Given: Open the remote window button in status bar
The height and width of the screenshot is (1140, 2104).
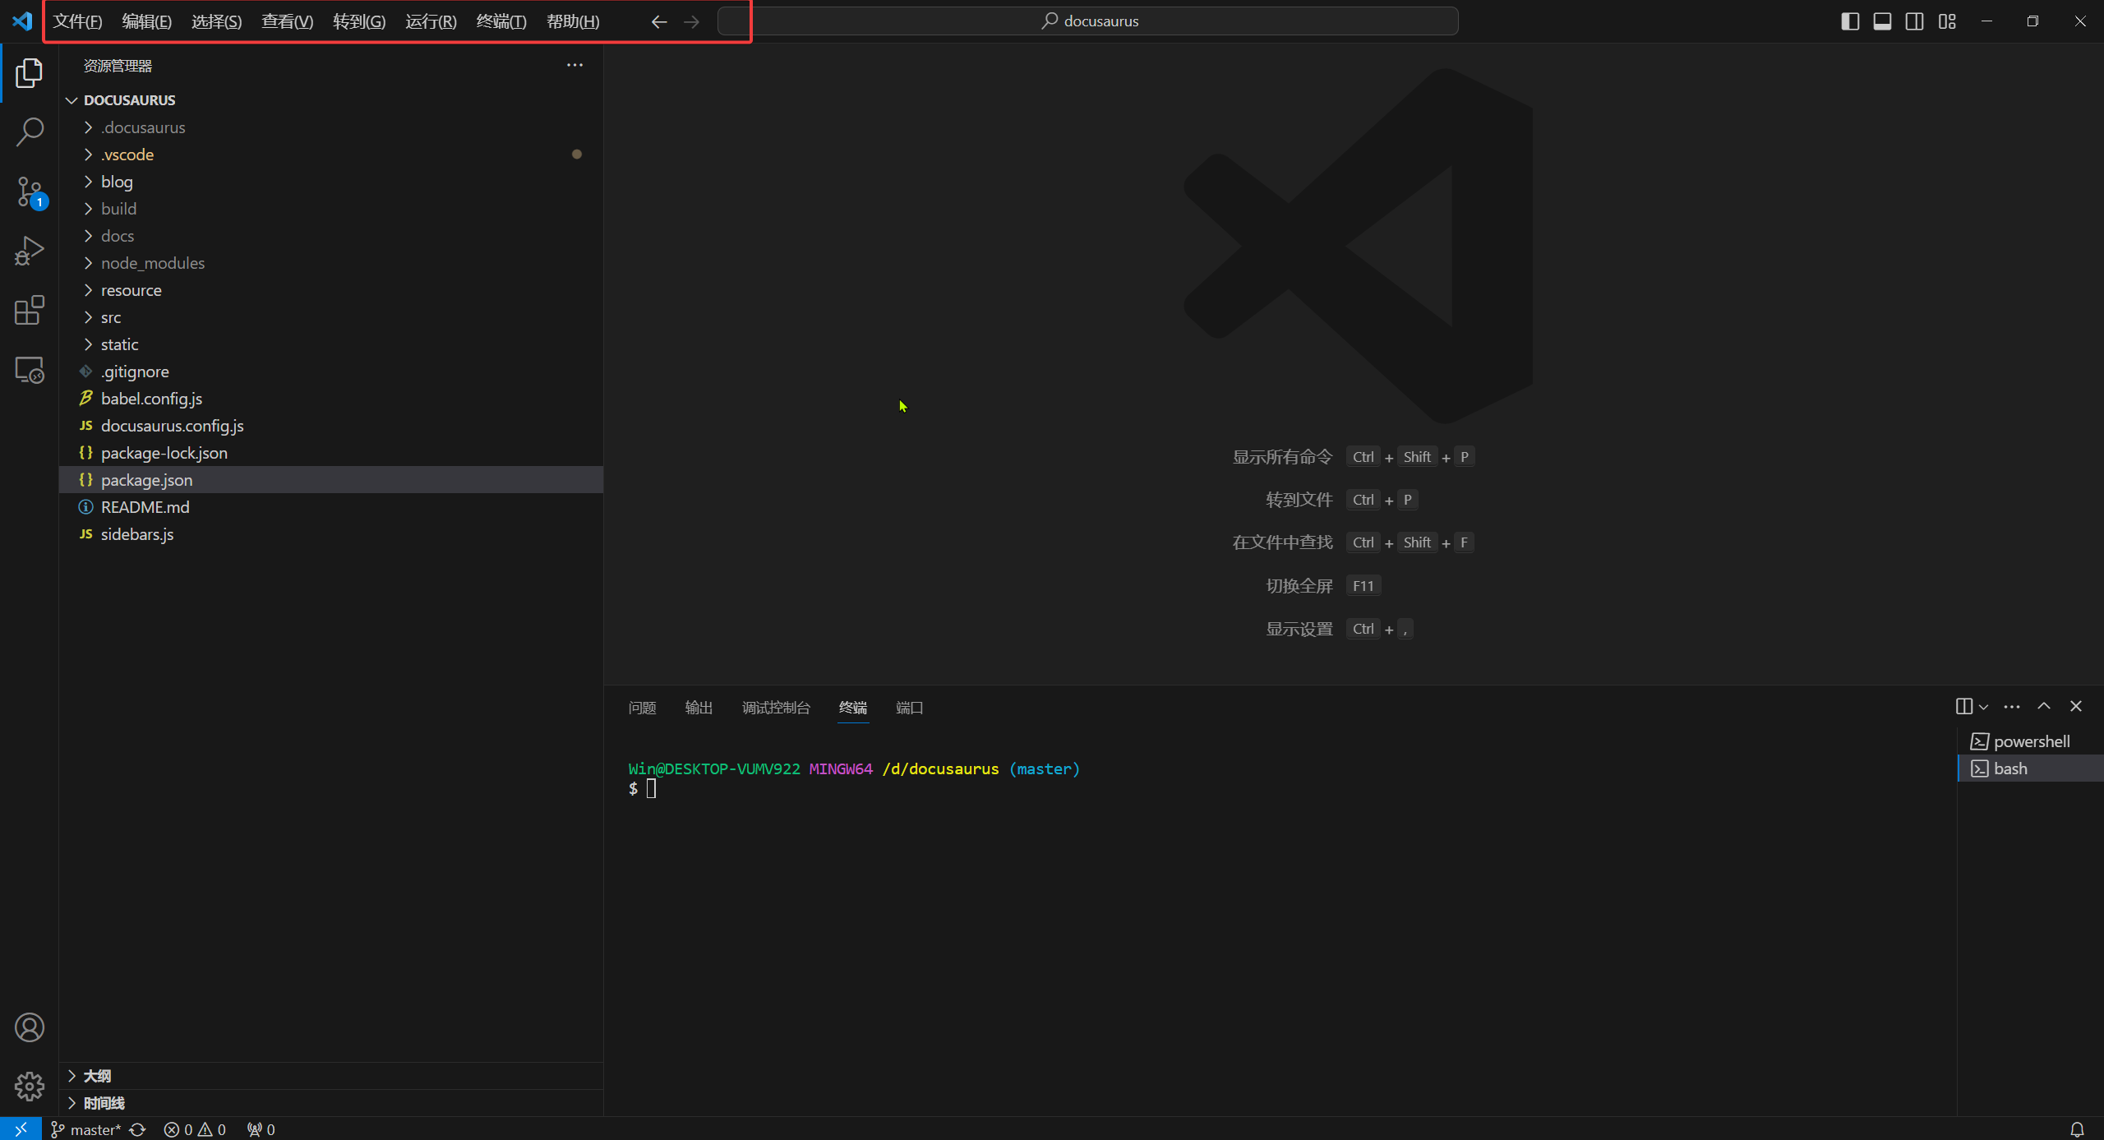Looking at the screenshot, I should point(21,1129).
